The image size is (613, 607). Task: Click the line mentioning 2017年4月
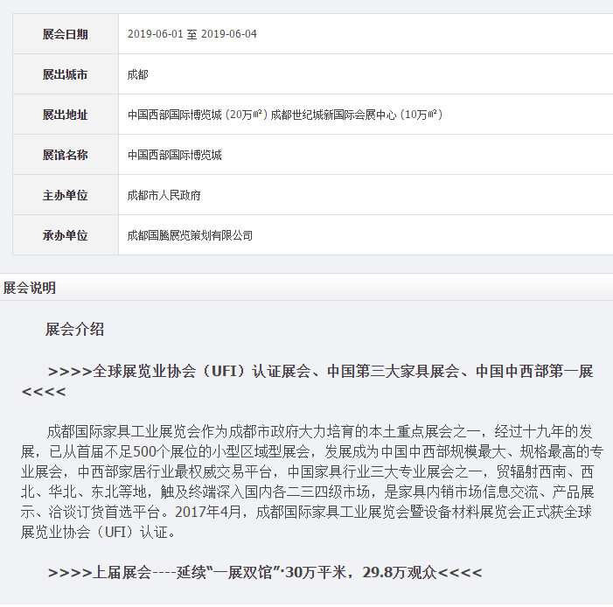[x=306, y=512]
